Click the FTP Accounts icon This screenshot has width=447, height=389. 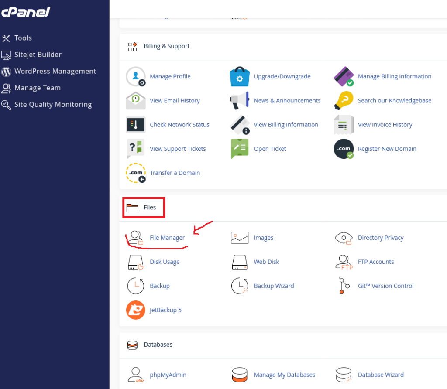pyautogui.click(x=344, y=262)
